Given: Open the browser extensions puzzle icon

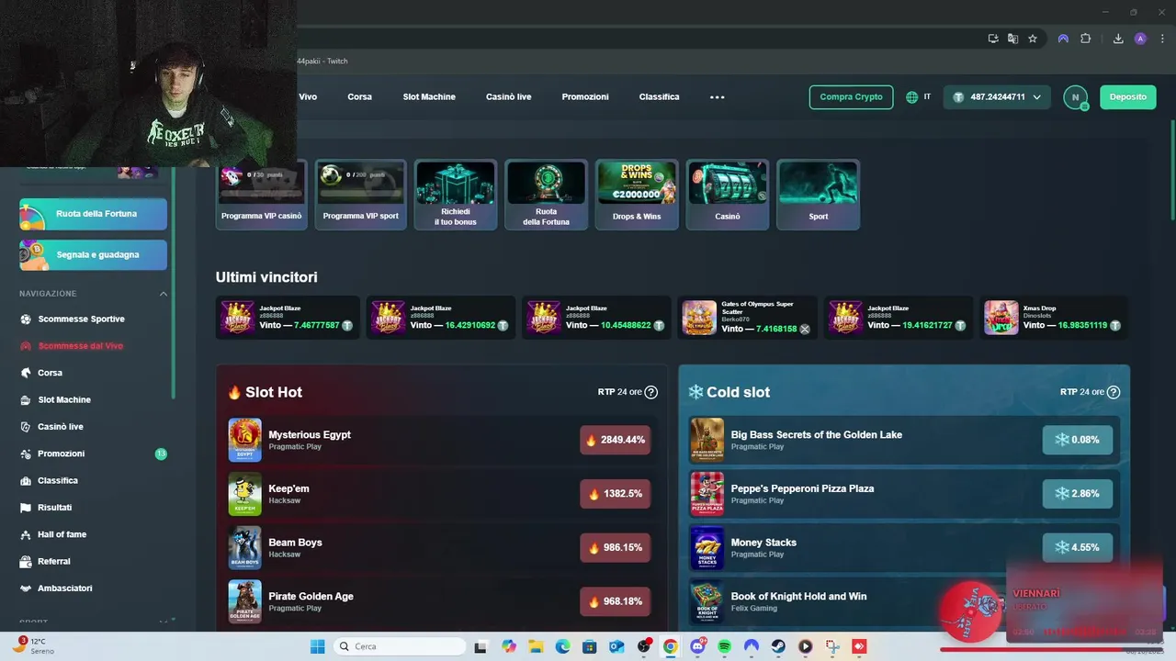Looking at the screenshot, I should click(1086, 39).
